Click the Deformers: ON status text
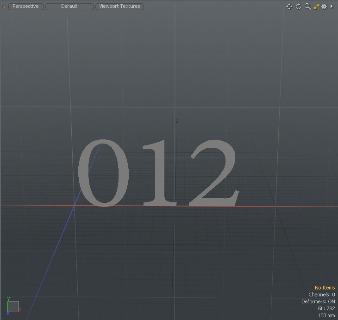Viewport: 338px width, 320px height. (318, 301)
